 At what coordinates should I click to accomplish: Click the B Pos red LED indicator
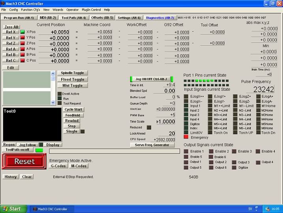click(x=22, y=55)
